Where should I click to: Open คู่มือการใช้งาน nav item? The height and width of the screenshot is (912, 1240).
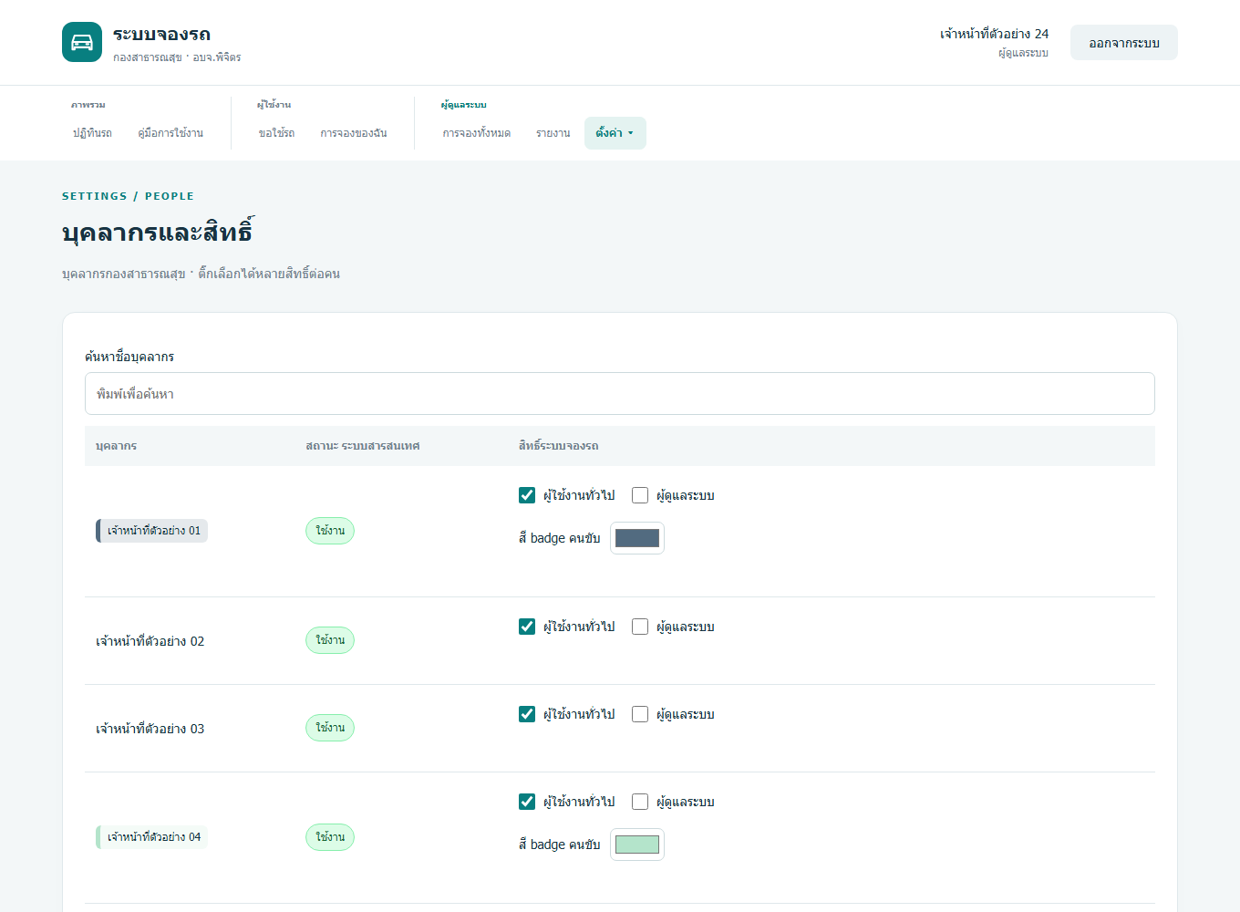170,133
